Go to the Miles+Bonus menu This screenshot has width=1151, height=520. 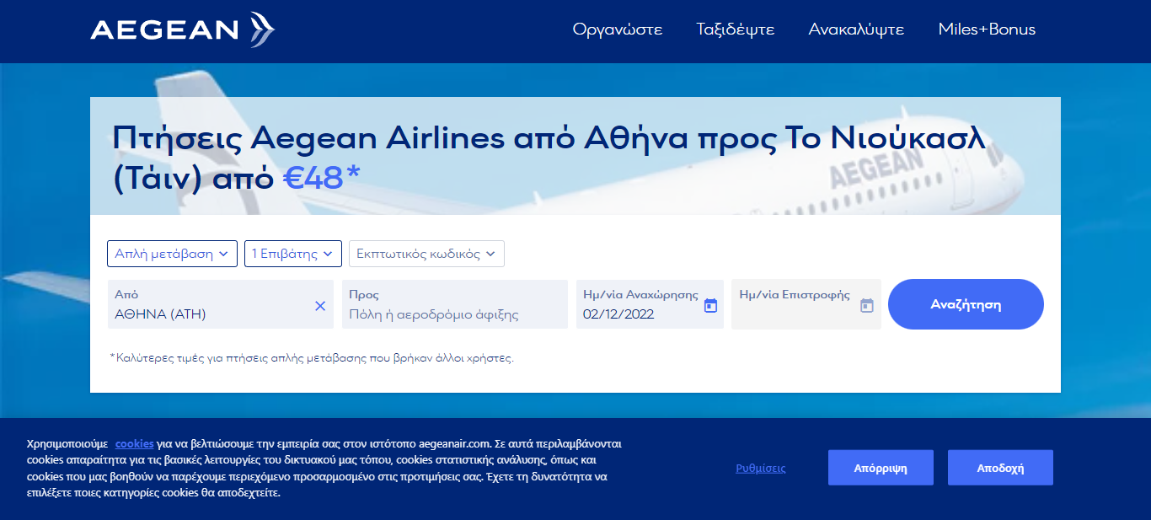coord(987,29)
